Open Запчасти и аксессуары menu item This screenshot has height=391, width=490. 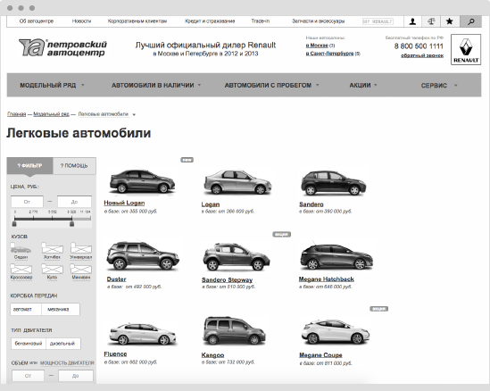(318, 21)
